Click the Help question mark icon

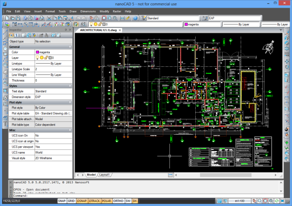click(135, 18)
